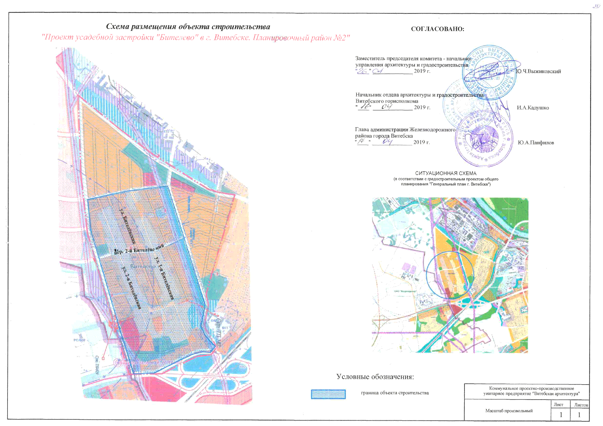Click the street label "ул. Бителёвская" on the map
The width and height of the screenshot is (603, 426).
click(127, 226)
